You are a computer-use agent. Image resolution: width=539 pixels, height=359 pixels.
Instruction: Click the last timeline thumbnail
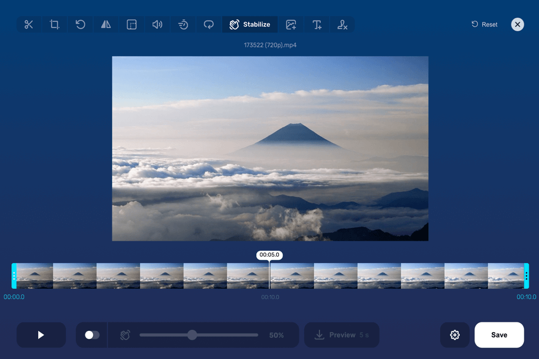coord(506,276)
